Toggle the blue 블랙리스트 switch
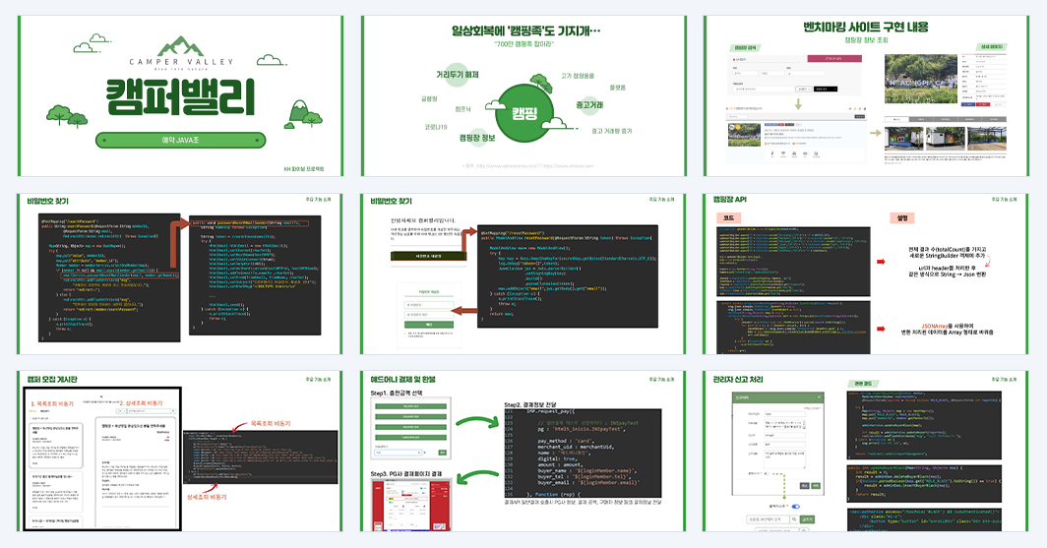The image size is (1047, 548). click(796, 507)
